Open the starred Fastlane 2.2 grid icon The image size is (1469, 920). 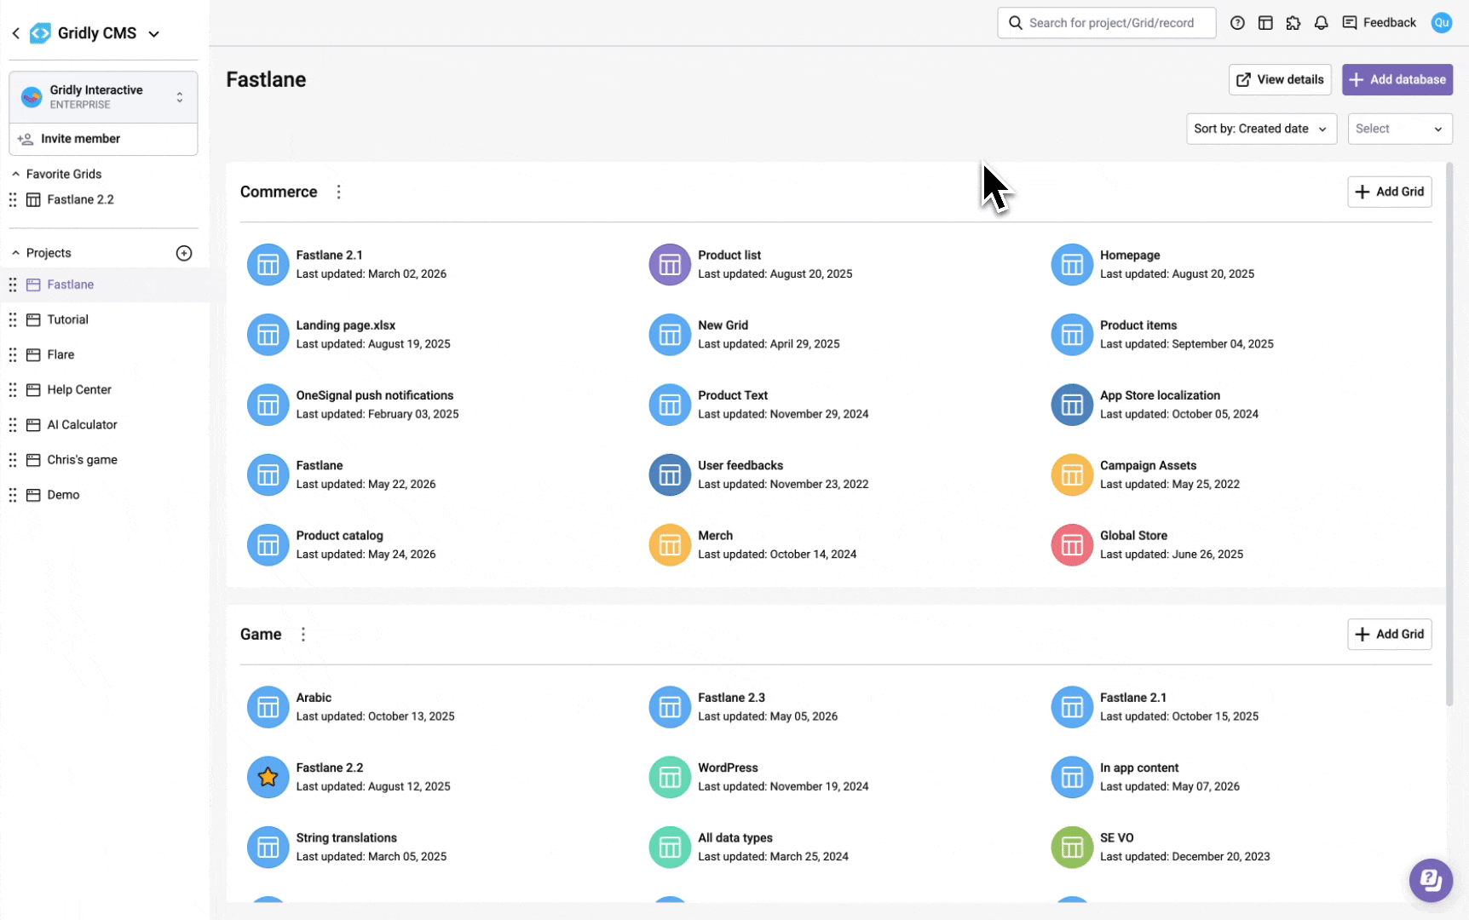268,777
